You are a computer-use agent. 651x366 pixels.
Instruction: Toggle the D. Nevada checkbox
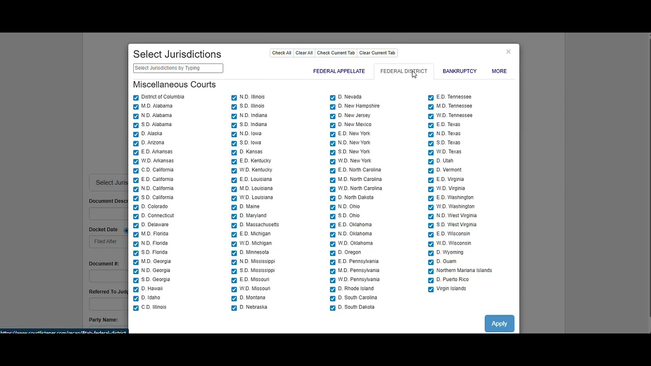point(333,98)
